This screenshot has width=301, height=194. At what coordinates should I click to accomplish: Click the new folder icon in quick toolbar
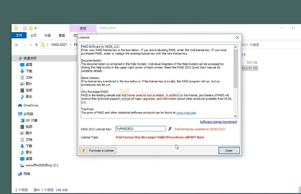pyautogui.click(x=31, y=28)
